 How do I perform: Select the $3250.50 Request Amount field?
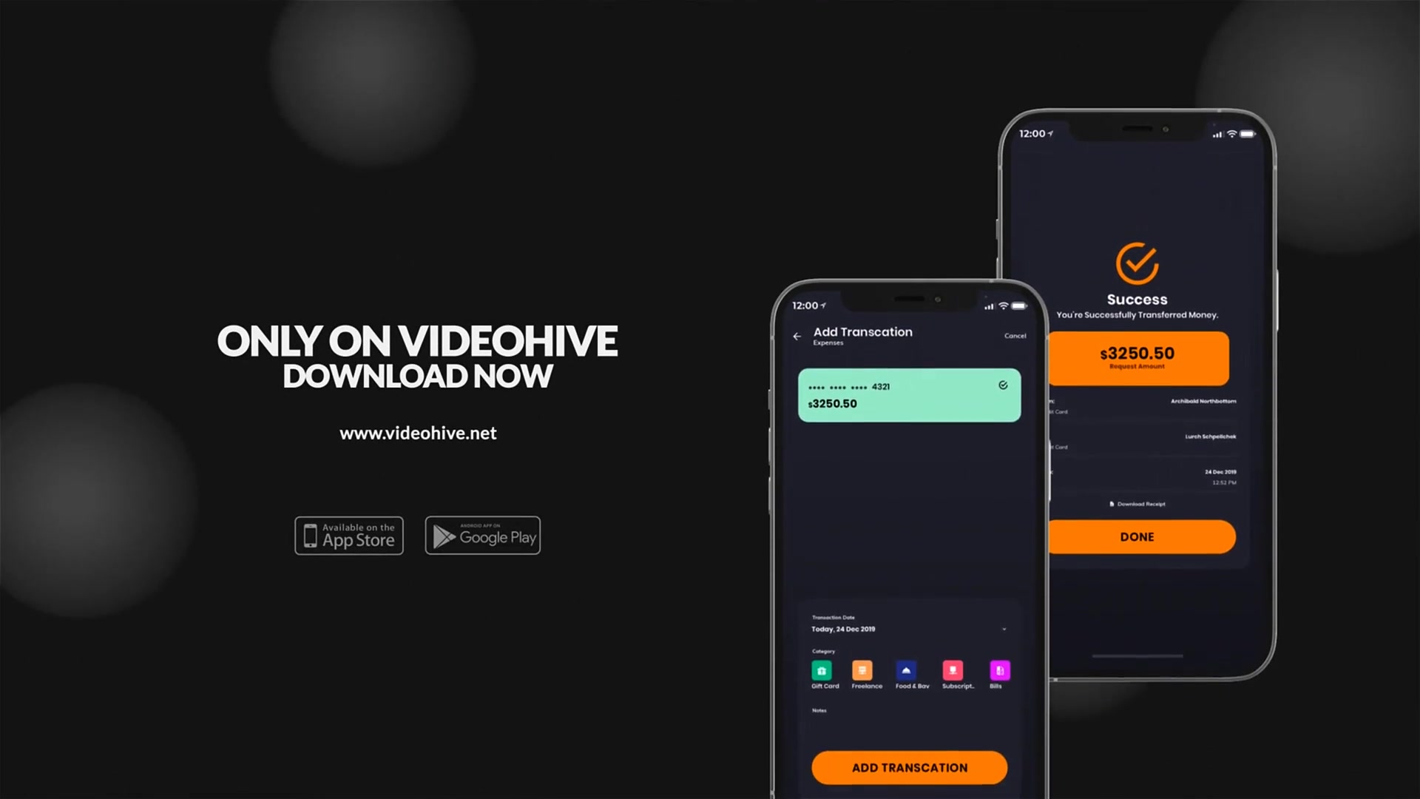click(x=1137, y=356)
